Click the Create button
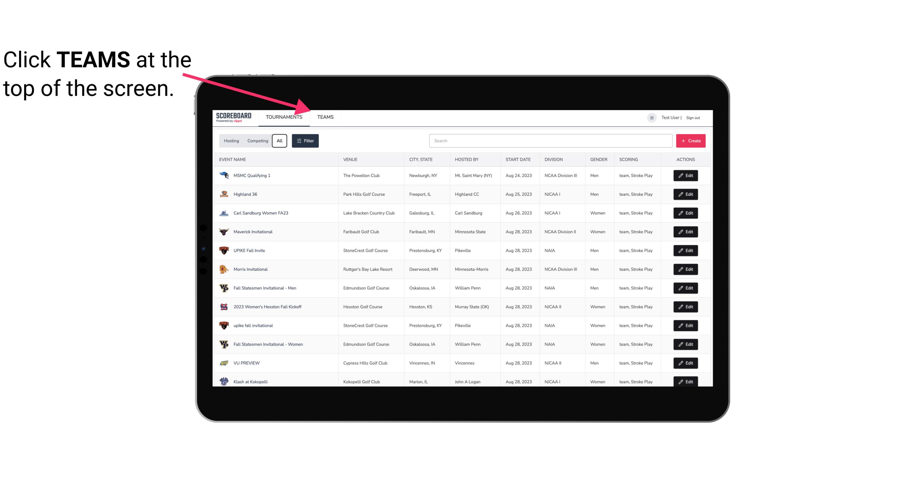 (x=691, y=140)
